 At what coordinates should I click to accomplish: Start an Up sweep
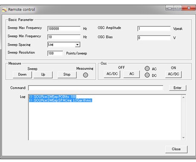click(x=43, y=75)
